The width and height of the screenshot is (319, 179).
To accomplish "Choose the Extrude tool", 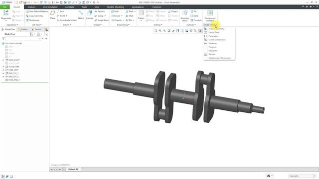I will pyautogui.click(x=90, y=15).
